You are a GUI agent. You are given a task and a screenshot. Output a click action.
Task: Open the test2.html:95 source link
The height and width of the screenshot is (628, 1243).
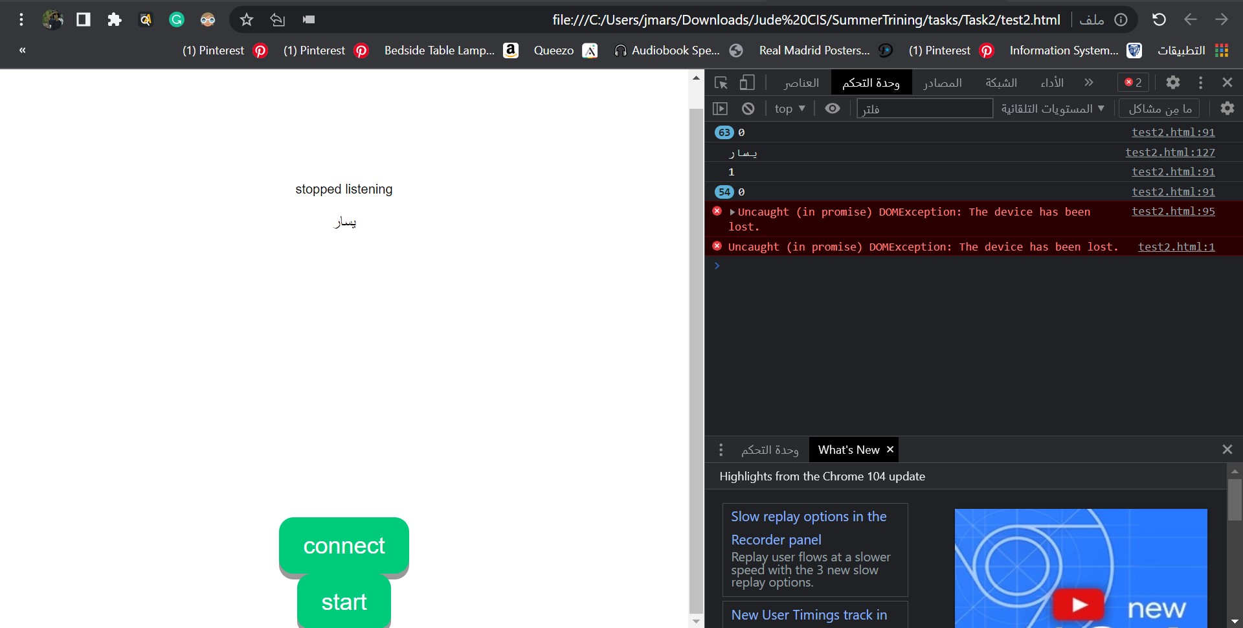(1173, 211)
